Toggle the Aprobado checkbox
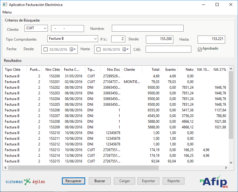The image size is (238, 192). click(200, 50)
